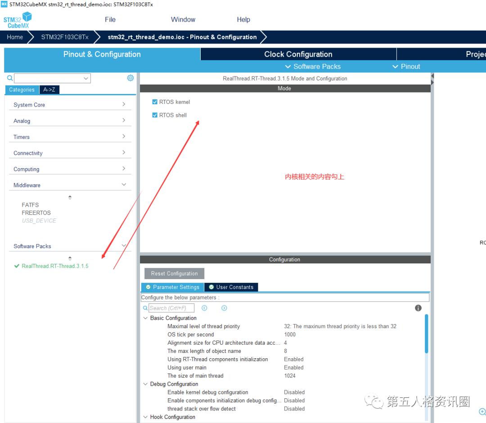Expand the Connectivity category
The image size is (486, 423).
point(70,153)
